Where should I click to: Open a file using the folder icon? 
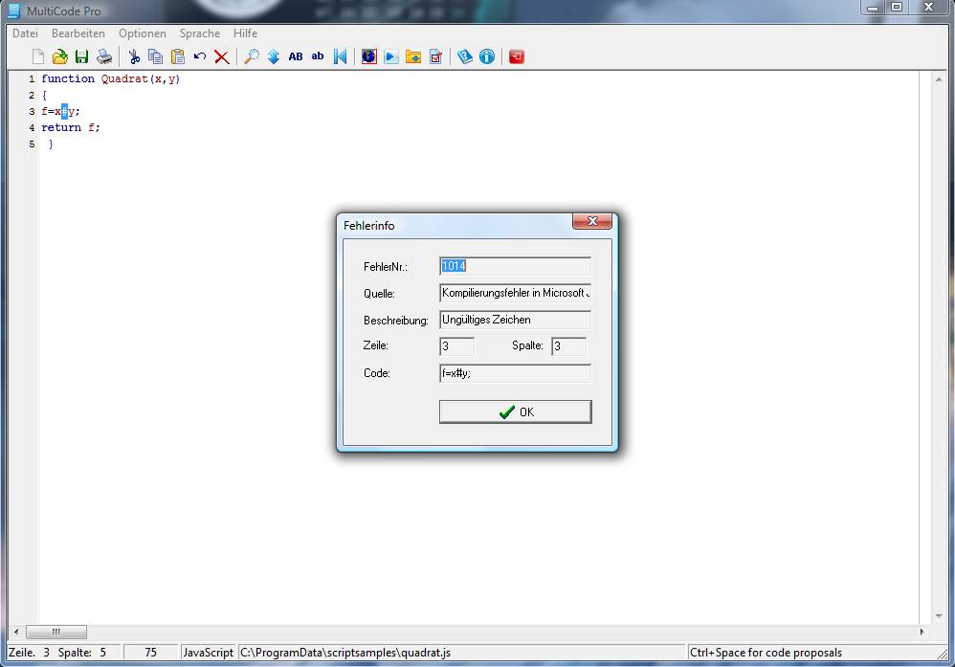59,56
